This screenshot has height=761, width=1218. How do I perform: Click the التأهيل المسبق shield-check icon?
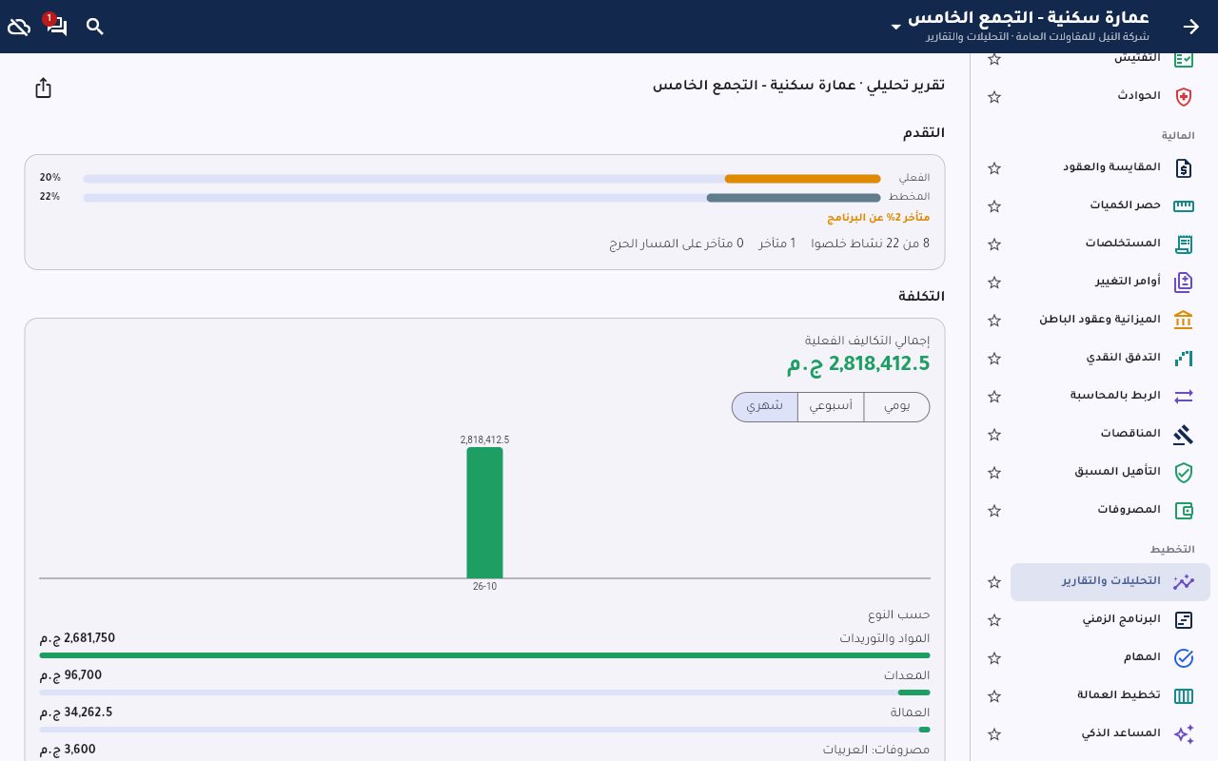1183,472
